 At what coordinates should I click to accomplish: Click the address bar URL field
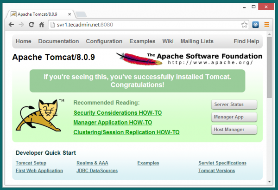click(x=139, y=24)
